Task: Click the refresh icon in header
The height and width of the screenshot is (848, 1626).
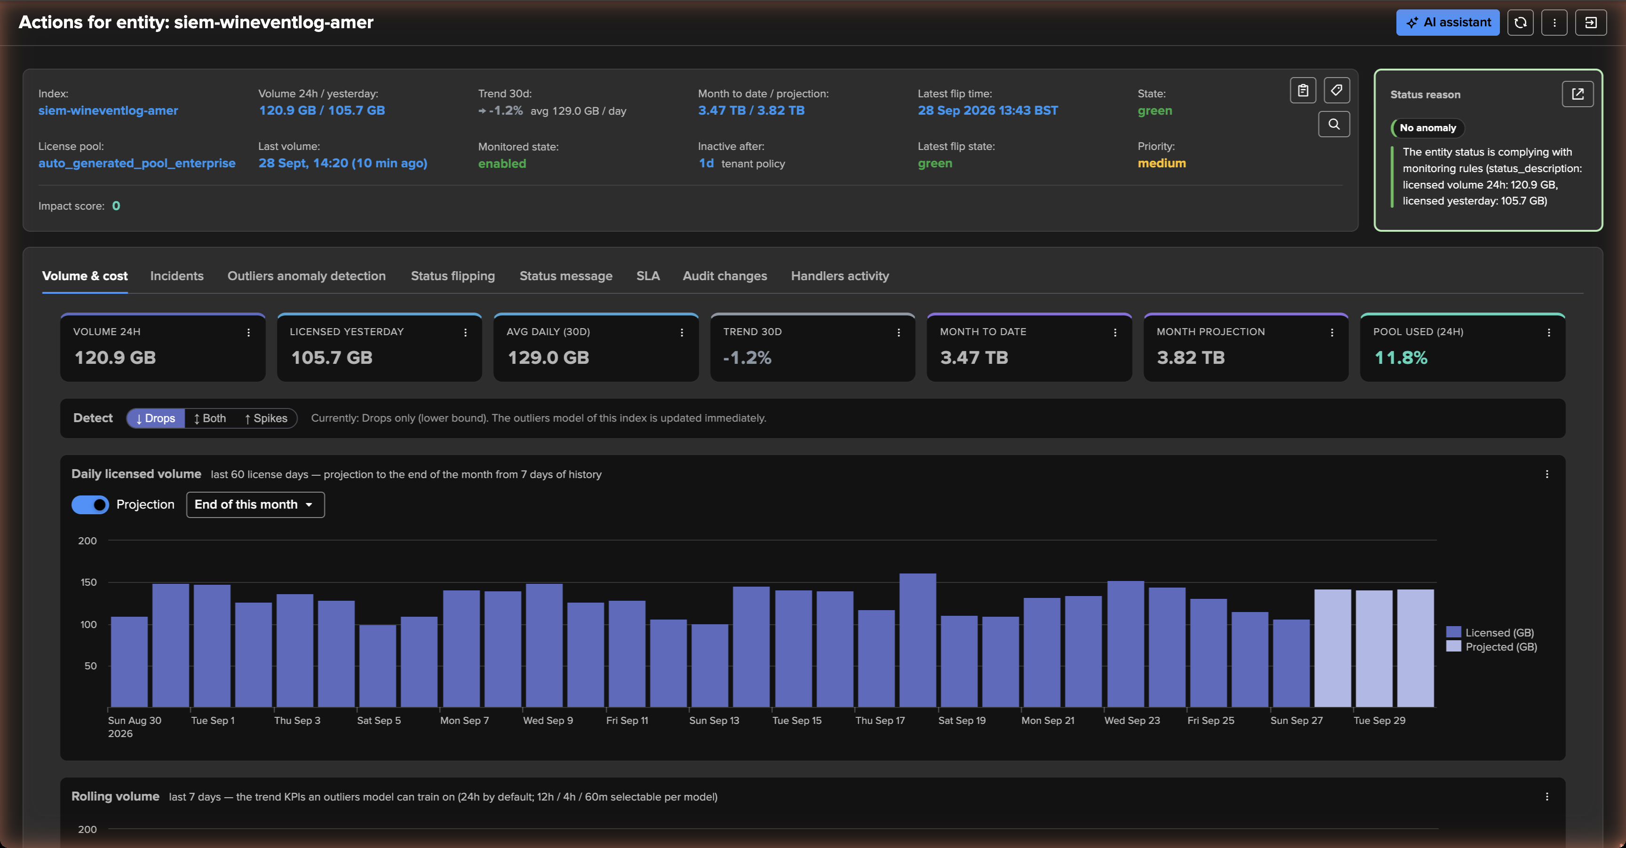Action: [1520, 22]
